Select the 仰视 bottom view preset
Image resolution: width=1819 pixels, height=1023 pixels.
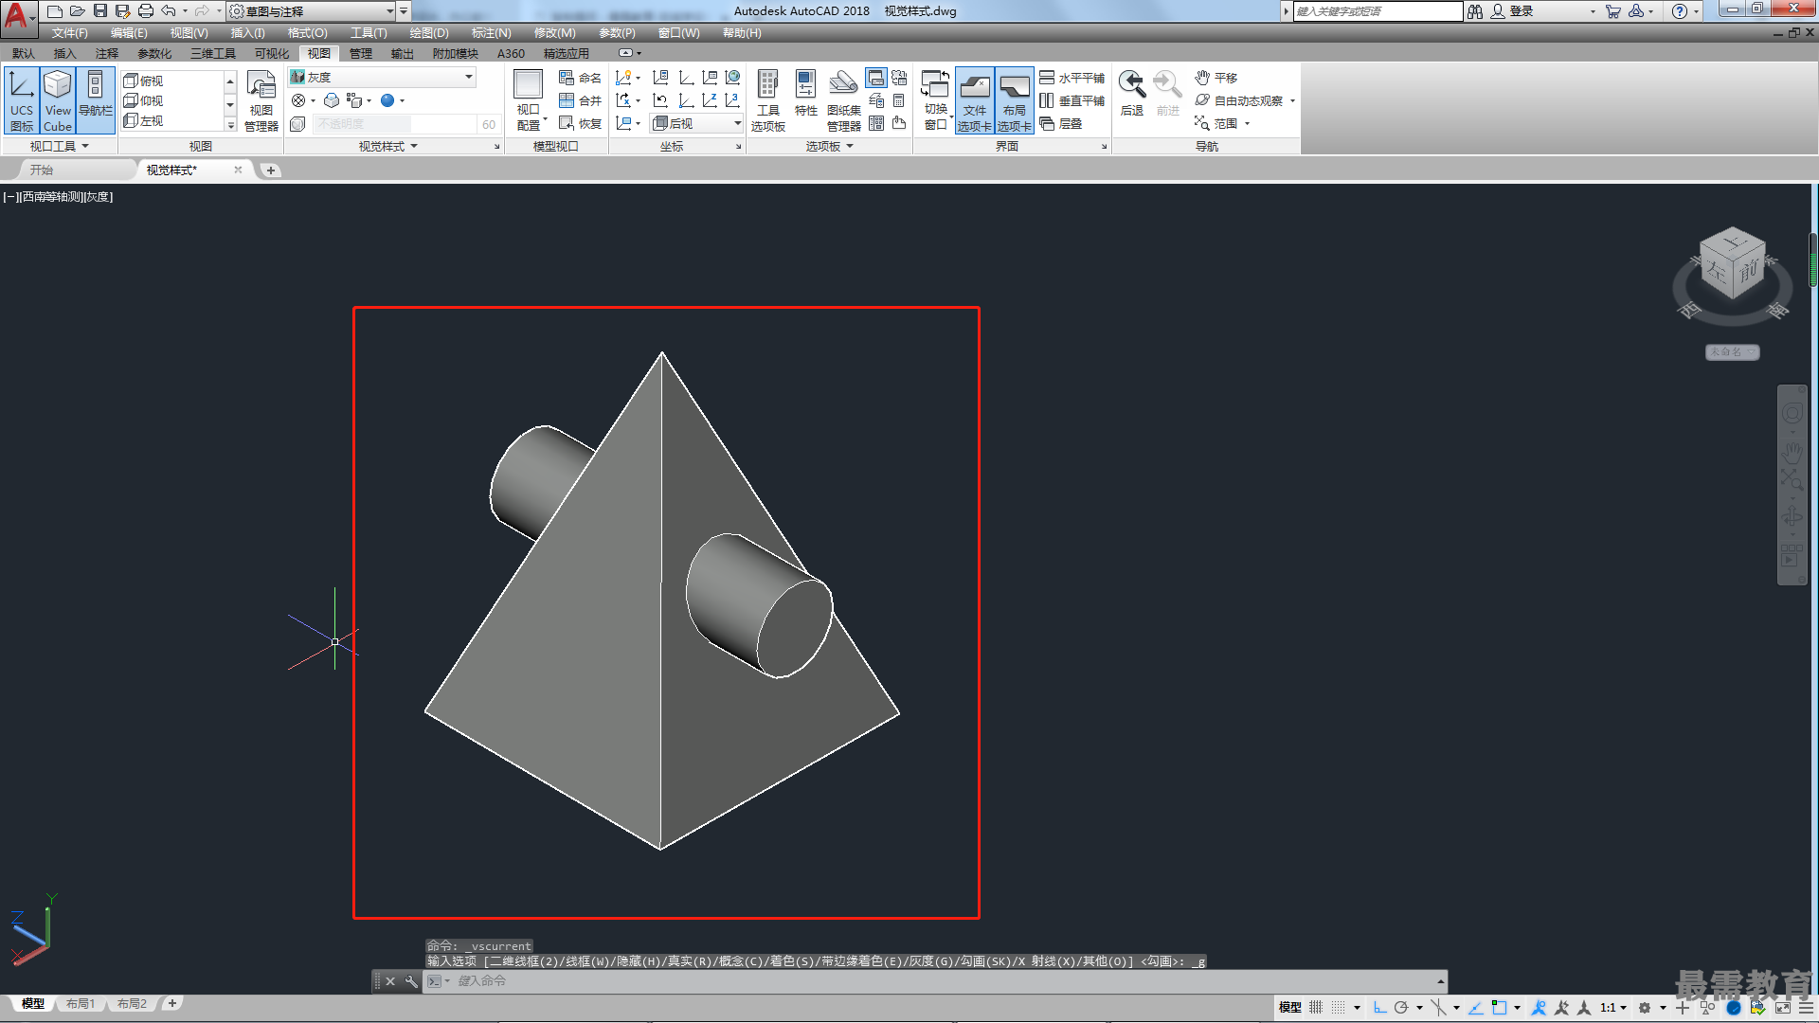coord(144,100)
